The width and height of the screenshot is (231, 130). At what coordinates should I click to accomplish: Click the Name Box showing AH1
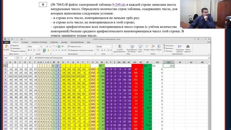(x=10, y=58)
